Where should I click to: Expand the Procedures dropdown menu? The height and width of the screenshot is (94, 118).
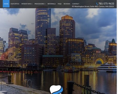pos(40,4)
